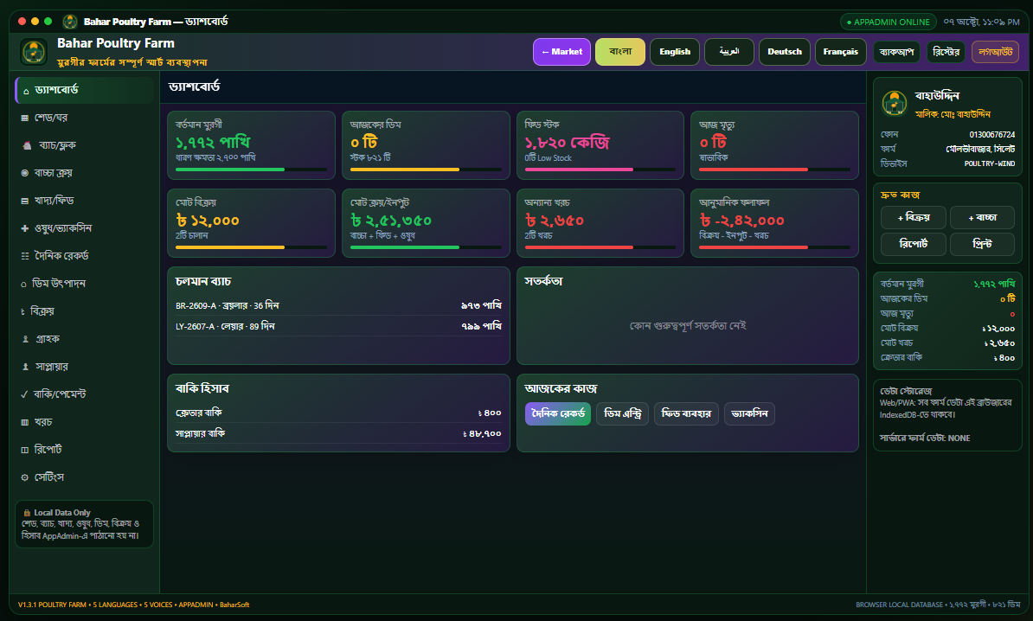The height and width of the screenshot is (621, 1033).
Task: Click the phone number 01300676724
Action: [991, 134]
